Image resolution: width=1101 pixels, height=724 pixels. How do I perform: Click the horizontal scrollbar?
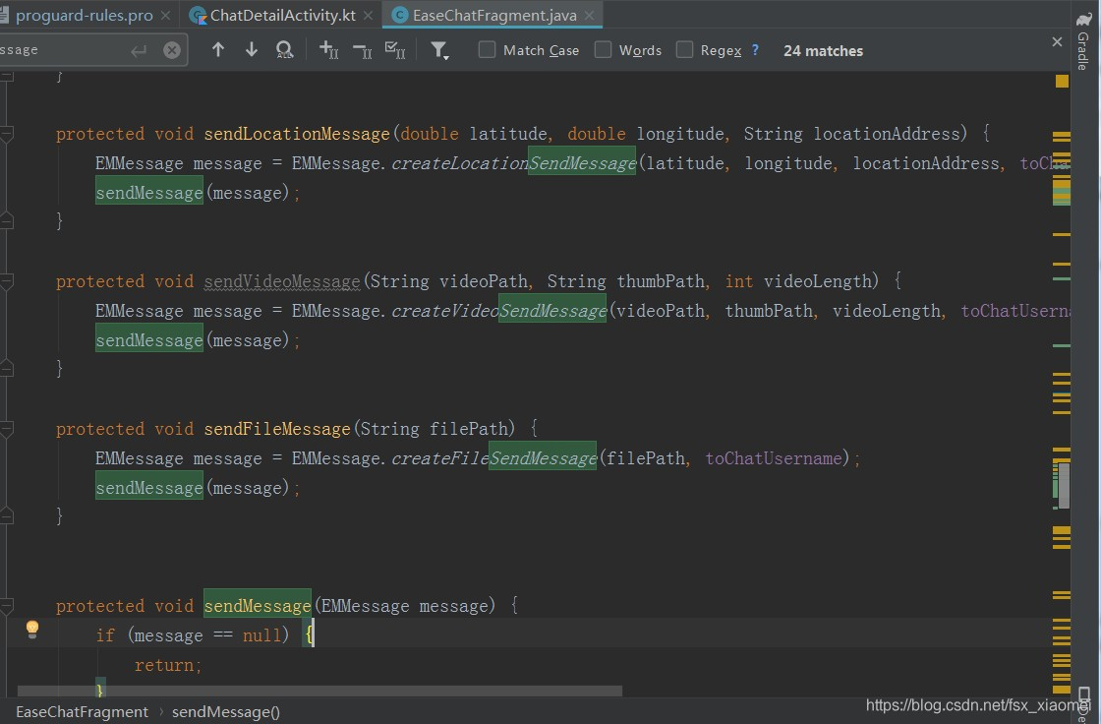point(319,691)
